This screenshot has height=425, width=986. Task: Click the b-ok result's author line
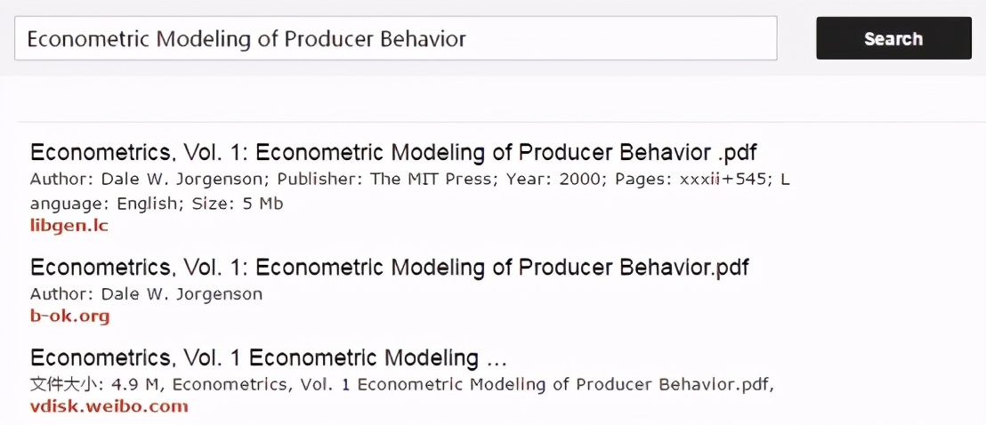pos(146,293)
